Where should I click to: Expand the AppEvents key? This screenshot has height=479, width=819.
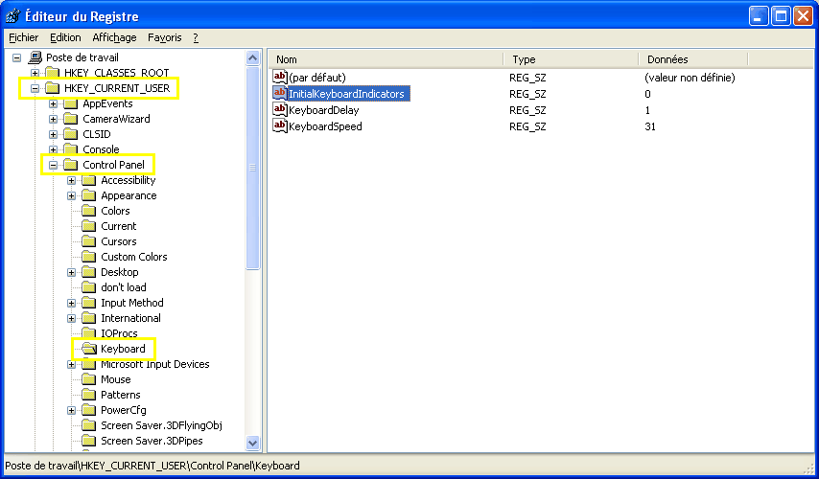point(54,103)
